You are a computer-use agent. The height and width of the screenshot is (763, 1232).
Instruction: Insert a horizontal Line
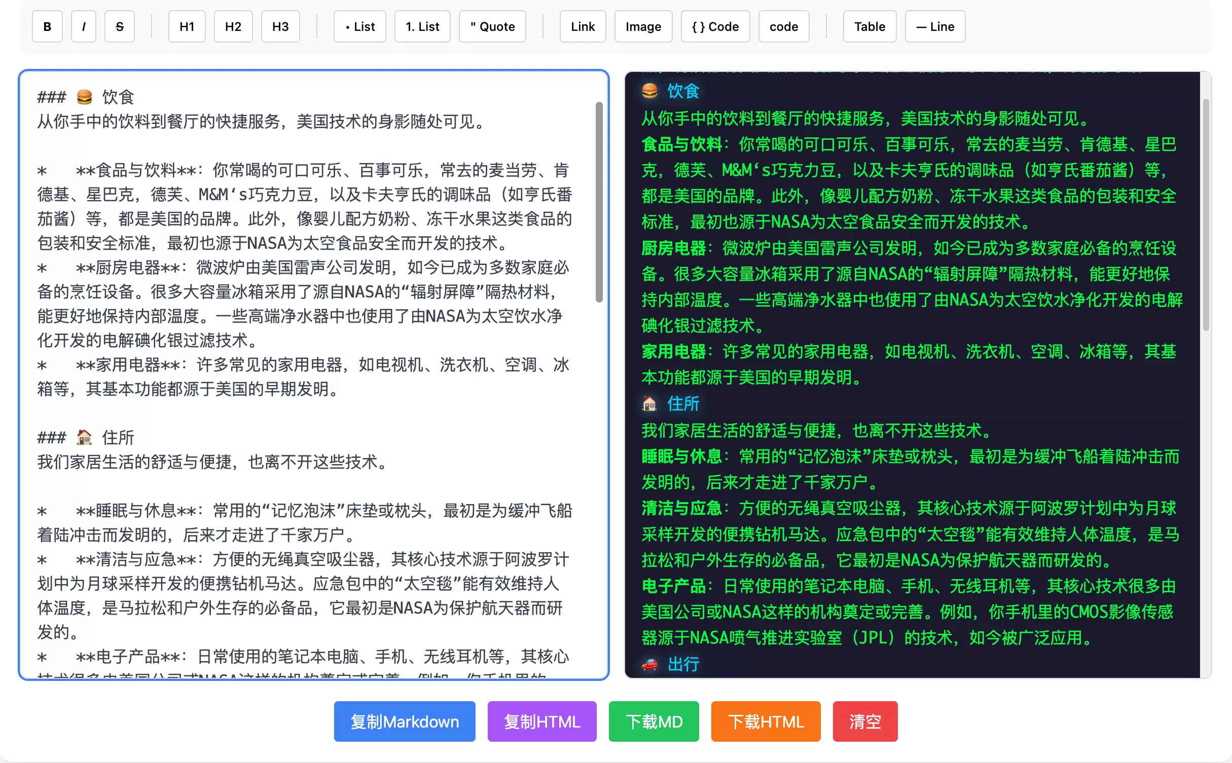(x=935, y=26)
